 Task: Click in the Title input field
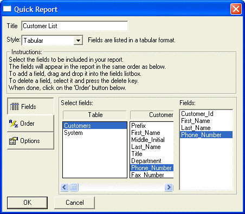point(75,26)
